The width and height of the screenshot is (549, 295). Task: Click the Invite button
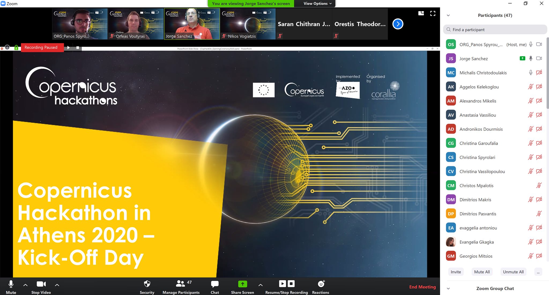pos(456,272)
